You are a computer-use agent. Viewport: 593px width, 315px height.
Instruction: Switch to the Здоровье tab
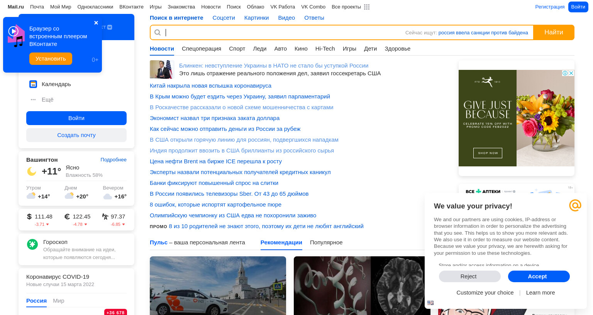click(x=397, y=49)
